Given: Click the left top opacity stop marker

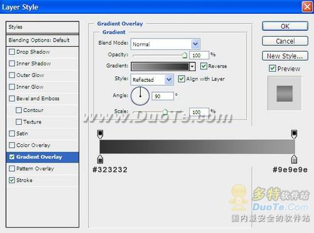Looking at the screenshot, I should click(100, 134).
